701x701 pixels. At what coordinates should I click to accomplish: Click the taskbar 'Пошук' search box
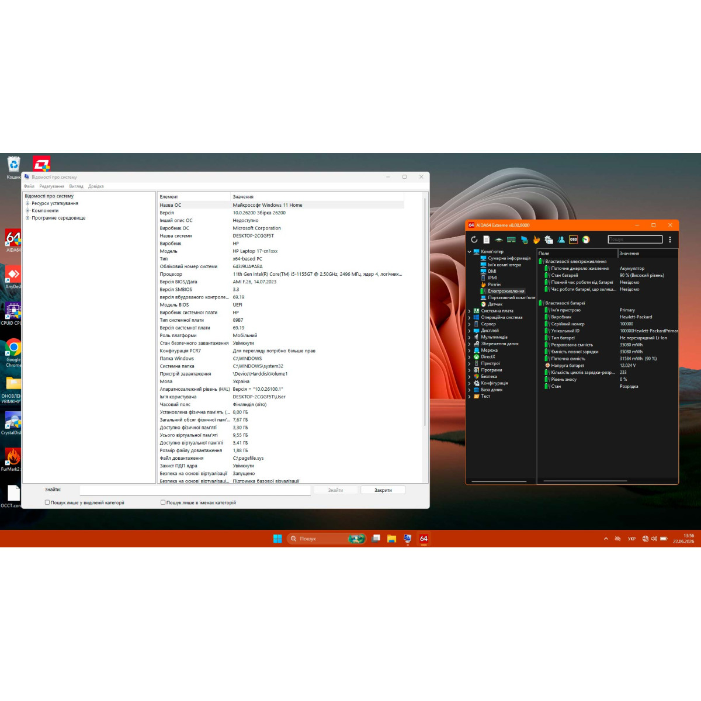coord(327,539)
